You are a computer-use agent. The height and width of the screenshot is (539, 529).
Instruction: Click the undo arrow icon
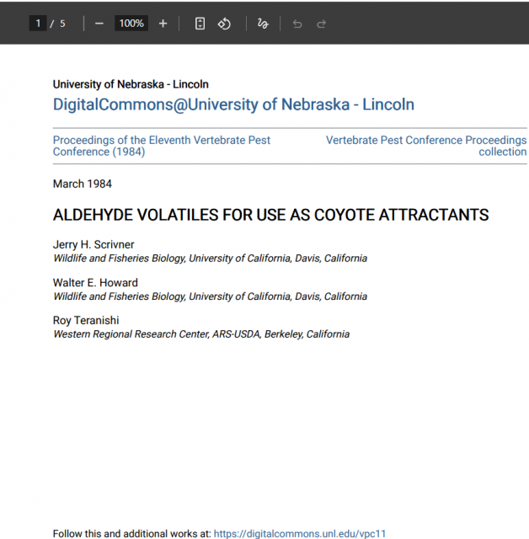tap(297, 24)
